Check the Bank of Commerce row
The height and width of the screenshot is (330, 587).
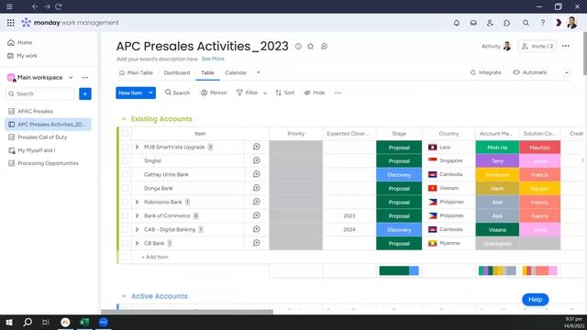pyautogui.click(x=126, y=216)
